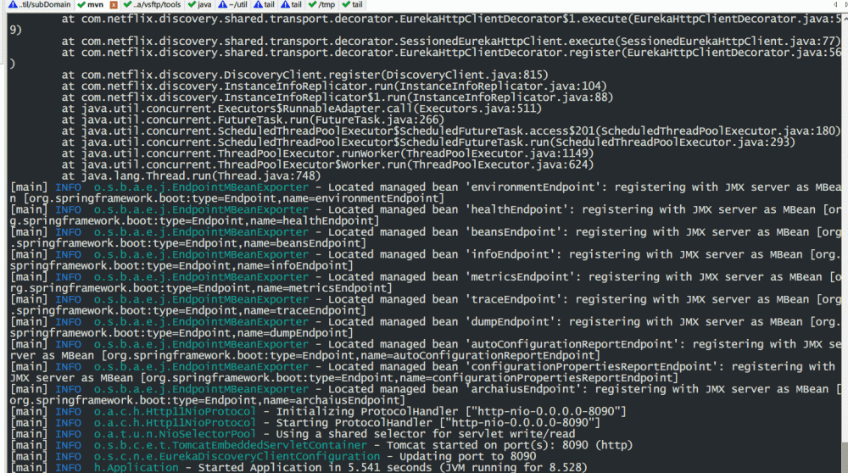Click the 'DiscoveryClient.register(DiscoveryClient.java:815)' stack line
The height and width of the screenshot is (473, 848).
coord(304,75)
